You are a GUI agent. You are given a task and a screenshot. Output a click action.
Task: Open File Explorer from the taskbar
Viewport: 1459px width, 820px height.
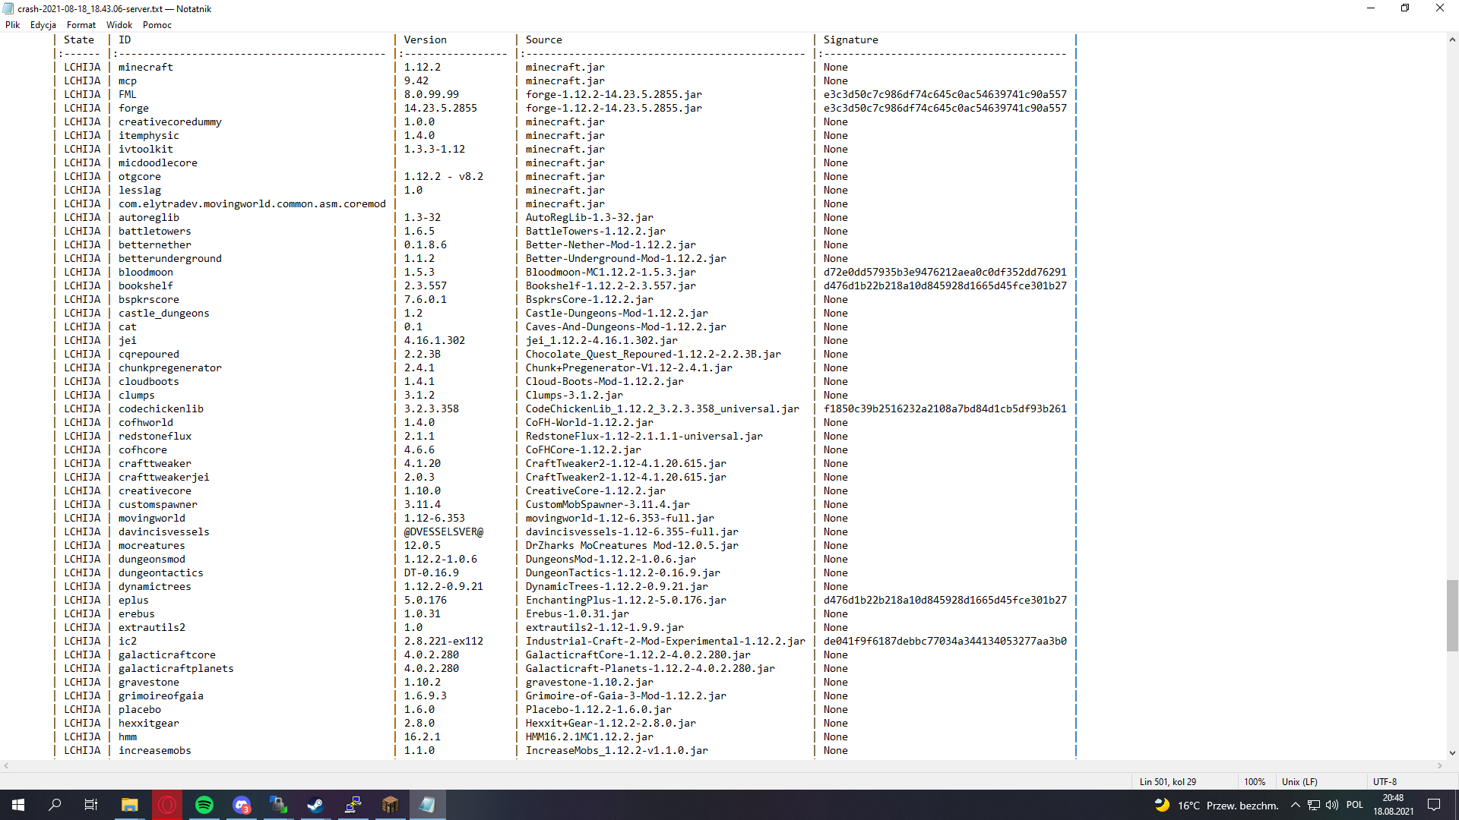[130, 805]
